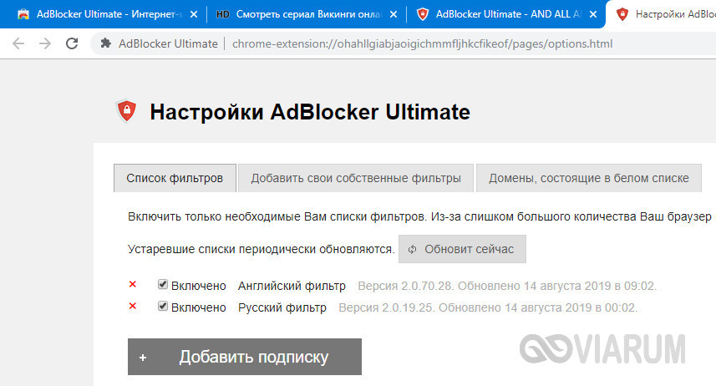Click the Настройки AdBlocker Ultimate heading
Screen dimensions: 716x386
coord(310,112)
